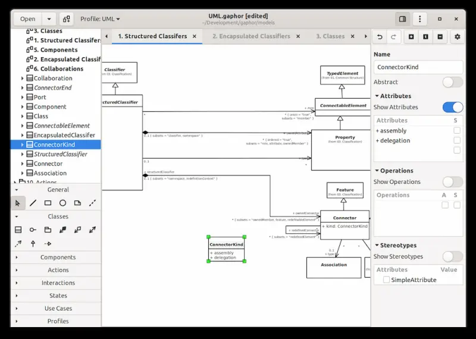
Task: Enable the Abstract switch
Action: click(x=452, y=82)
